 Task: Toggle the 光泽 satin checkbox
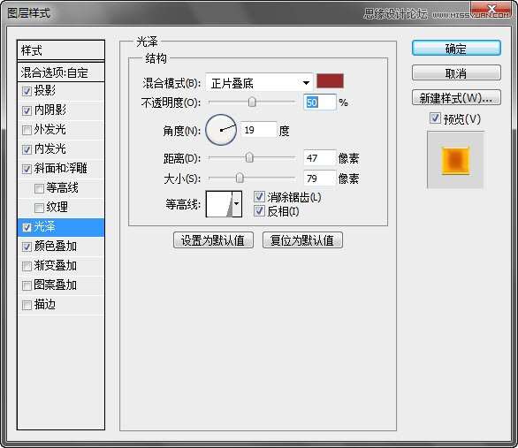(x=27, y=227)
